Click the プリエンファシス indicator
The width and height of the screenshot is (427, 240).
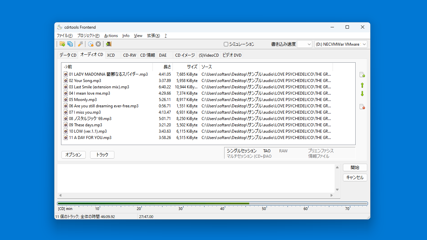(321, 151)
